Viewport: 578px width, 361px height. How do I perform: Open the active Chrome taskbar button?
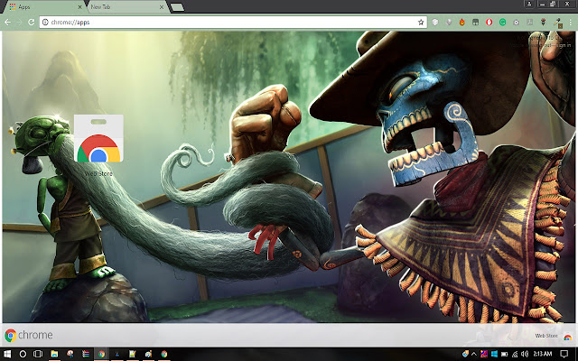point(101,354)
